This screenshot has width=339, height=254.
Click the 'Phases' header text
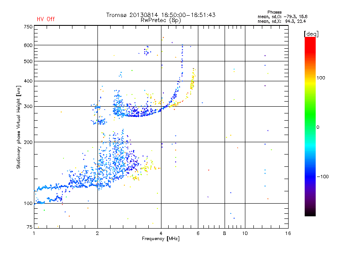coord(274,12)
